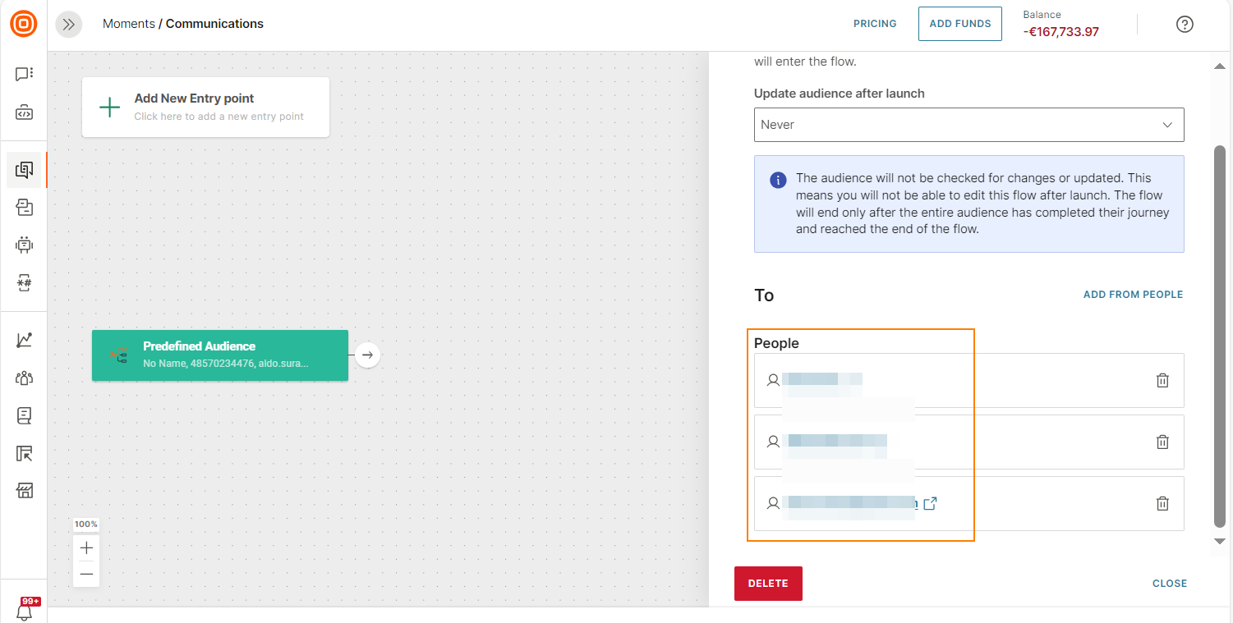Image resolution: width=1233 pixels, height=623 pixels.
Task: Open the People sidebar icon
Action: click(25, 378)
